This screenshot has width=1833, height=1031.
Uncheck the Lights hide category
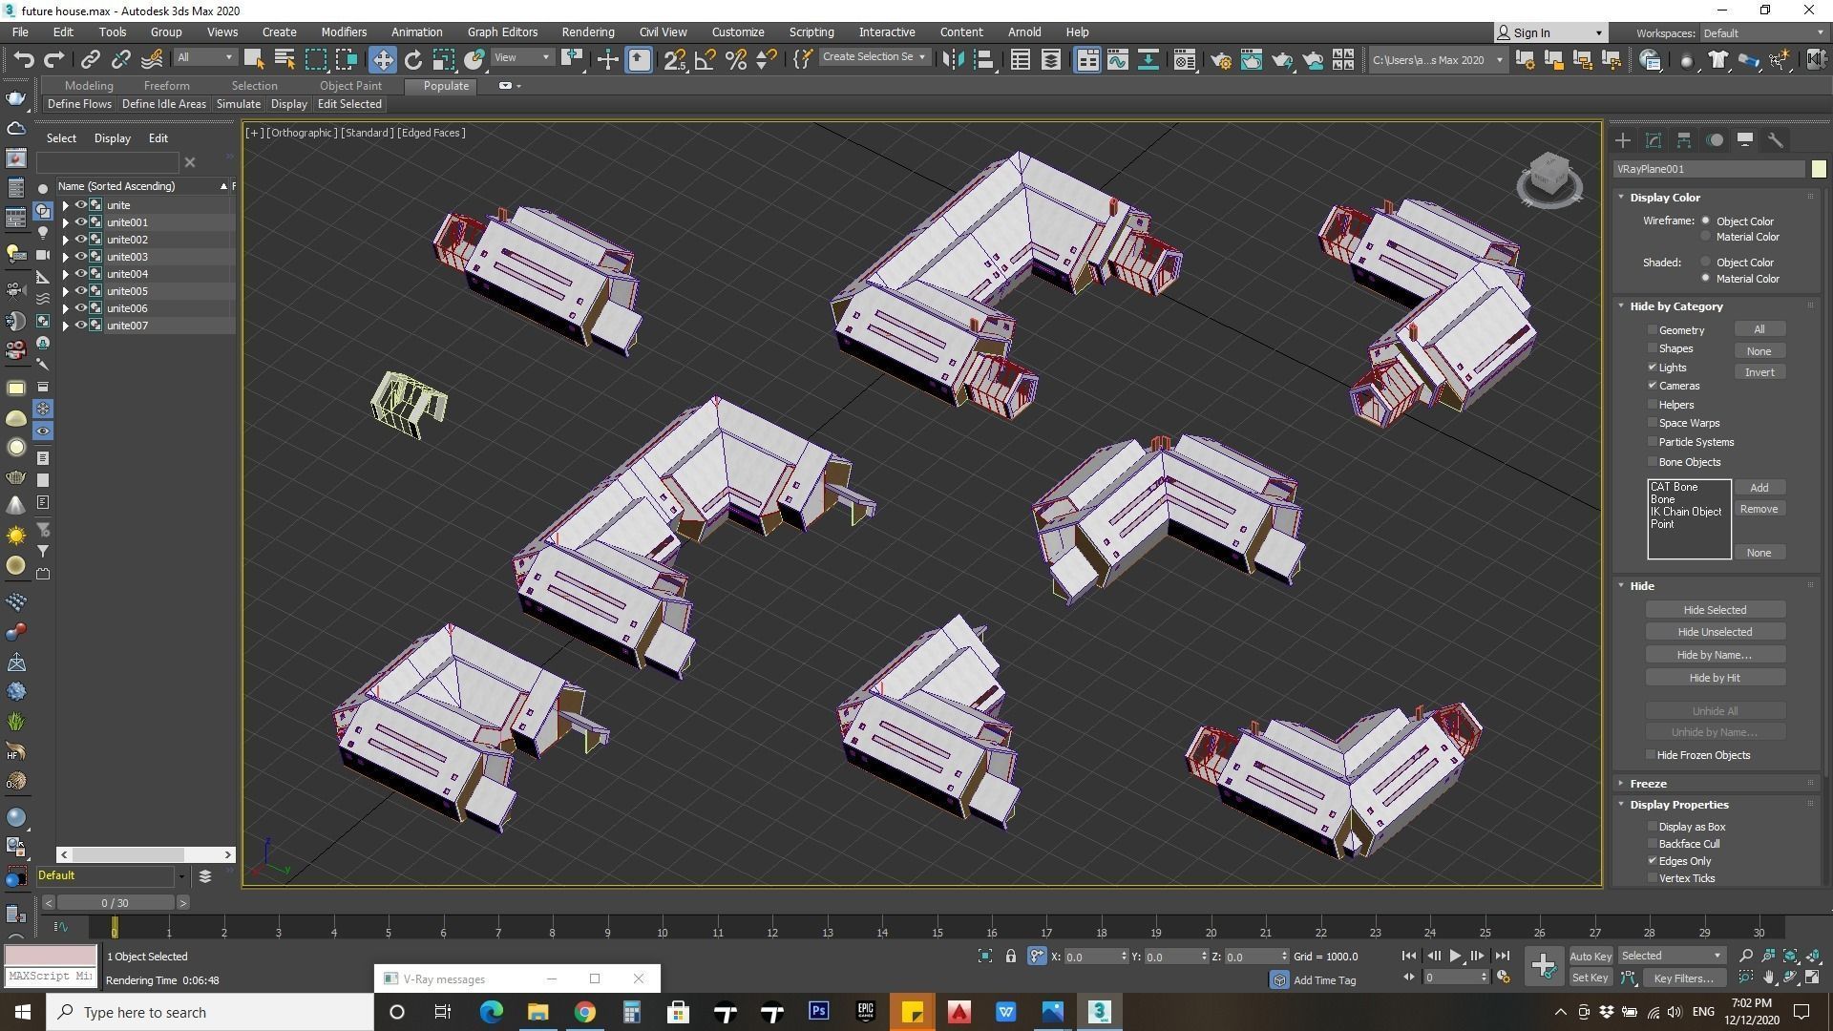(1653, 368)
